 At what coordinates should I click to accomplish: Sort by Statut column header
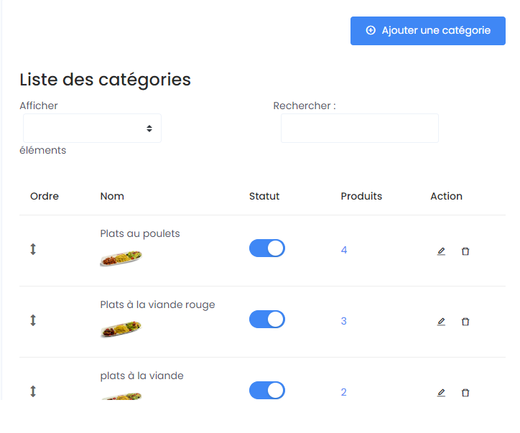coord(264,196)
